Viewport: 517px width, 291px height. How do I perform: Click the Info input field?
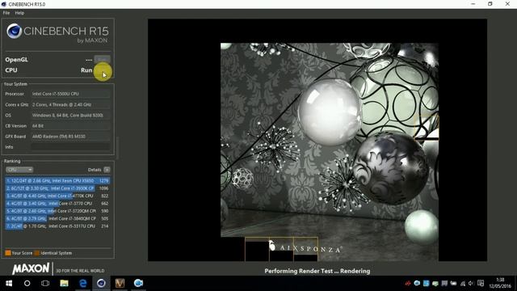pyautogui.click(x=70, y=147)
